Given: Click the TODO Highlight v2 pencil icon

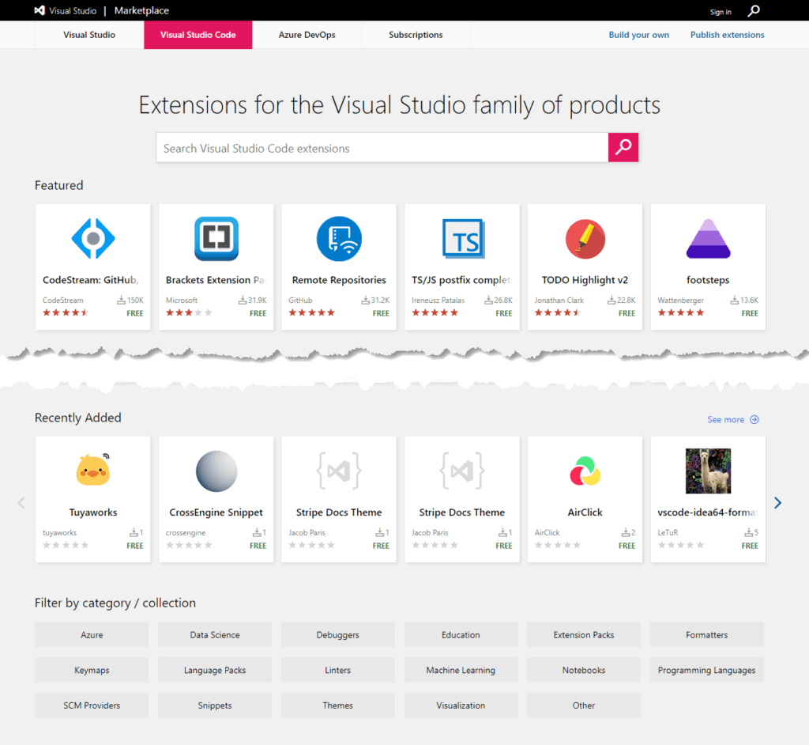Looking at the screenshot, I should pyautogui.click(x=585, y=238).
